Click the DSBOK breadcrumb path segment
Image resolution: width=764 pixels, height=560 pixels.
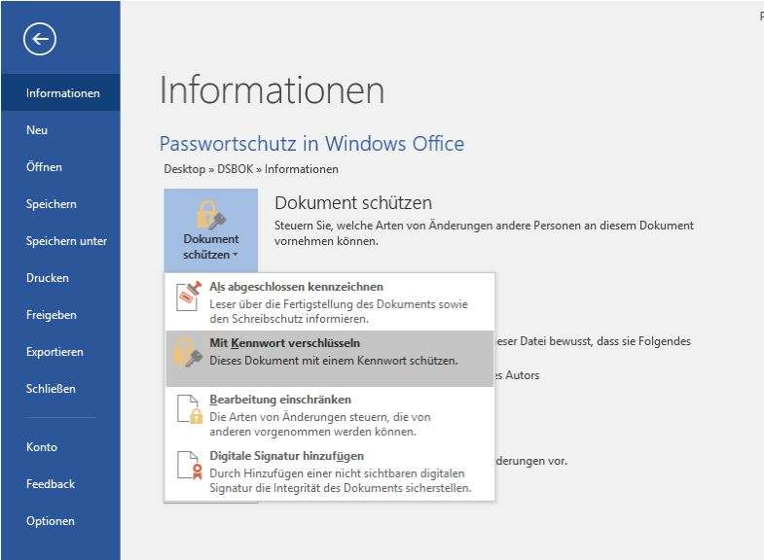[235, 169]
